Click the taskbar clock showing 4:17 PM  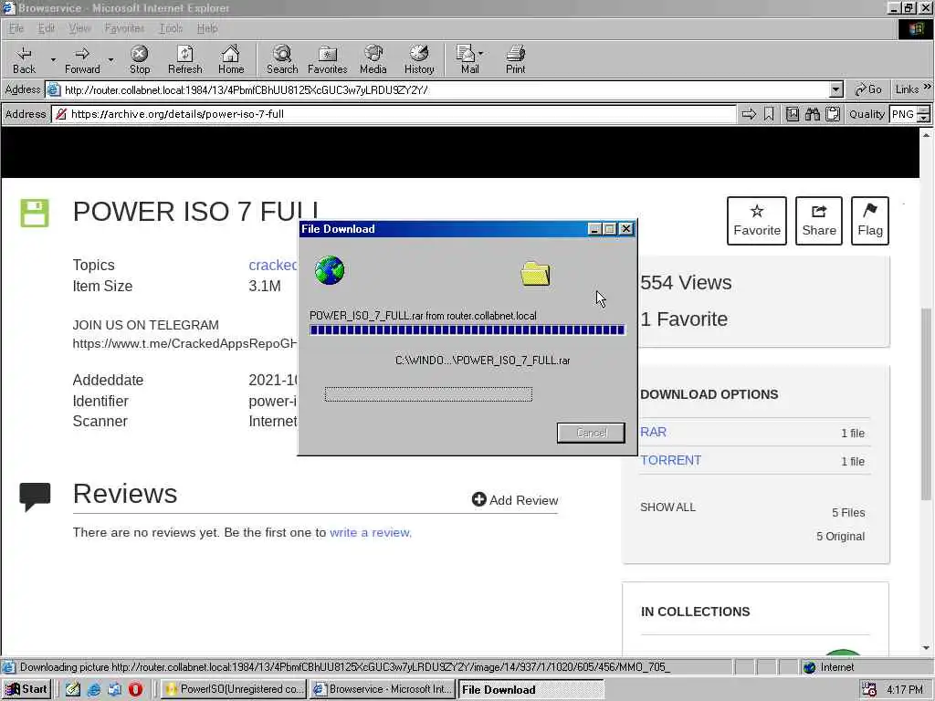(x=905, y=689)
